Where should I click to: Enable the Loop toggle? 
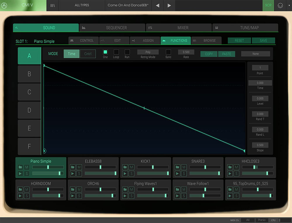tap(116, 52)
